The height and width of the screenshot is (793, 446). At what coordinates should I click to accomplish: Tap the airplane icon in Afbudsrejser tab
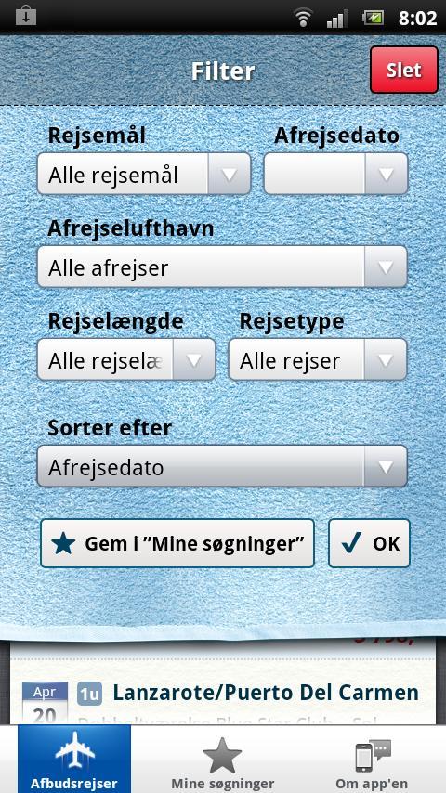pos(74,752)
